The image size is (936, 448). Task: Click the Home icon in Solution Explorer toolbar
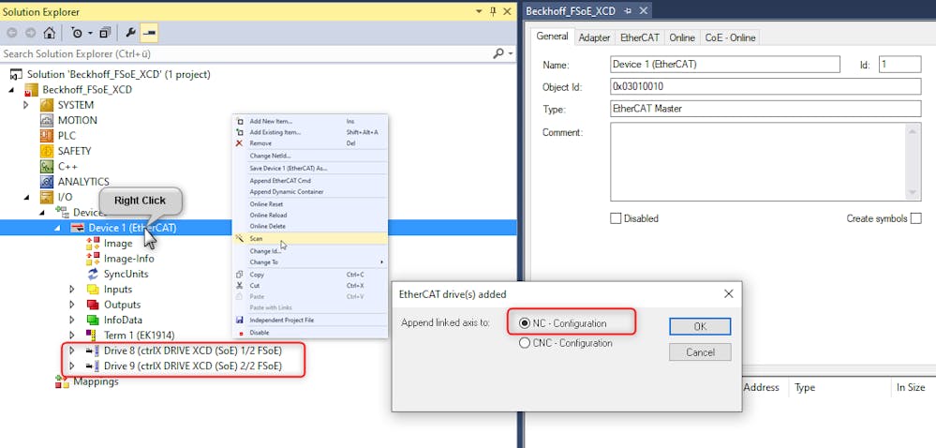point(50,33)
